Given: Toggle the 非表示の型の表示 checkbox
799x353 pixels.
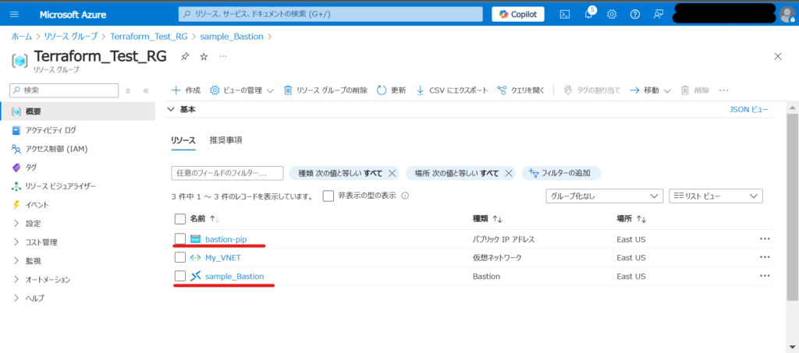Looking at the screenshot, I should point(328,196).
